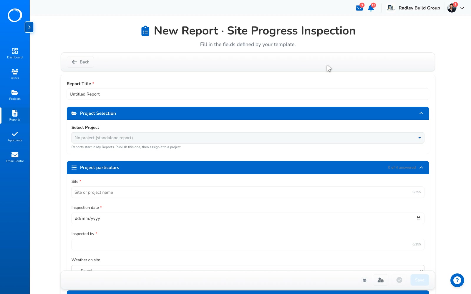This screenshot has height=294, width=471.
Task: Click the Radley Build Group name
Action: (419, 8)
